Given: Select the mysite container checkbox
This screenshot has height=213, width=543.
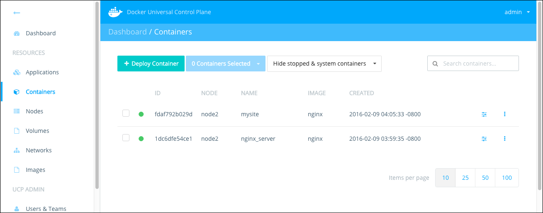Looking at the screenshot, I should tap(126, 113).
